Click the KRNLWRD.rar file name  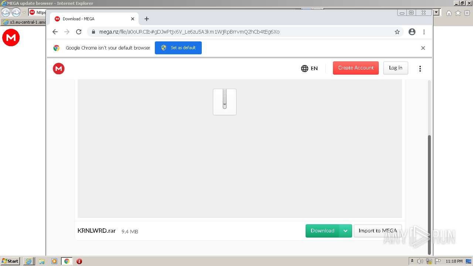click(96, 231)
